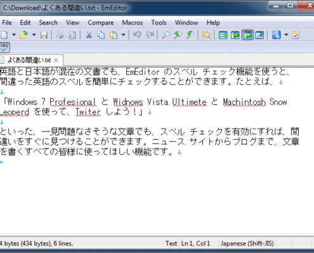Expand the configurations dropdown arrow
This screenshot has width=314, height=253.
[x=286, y=35]
